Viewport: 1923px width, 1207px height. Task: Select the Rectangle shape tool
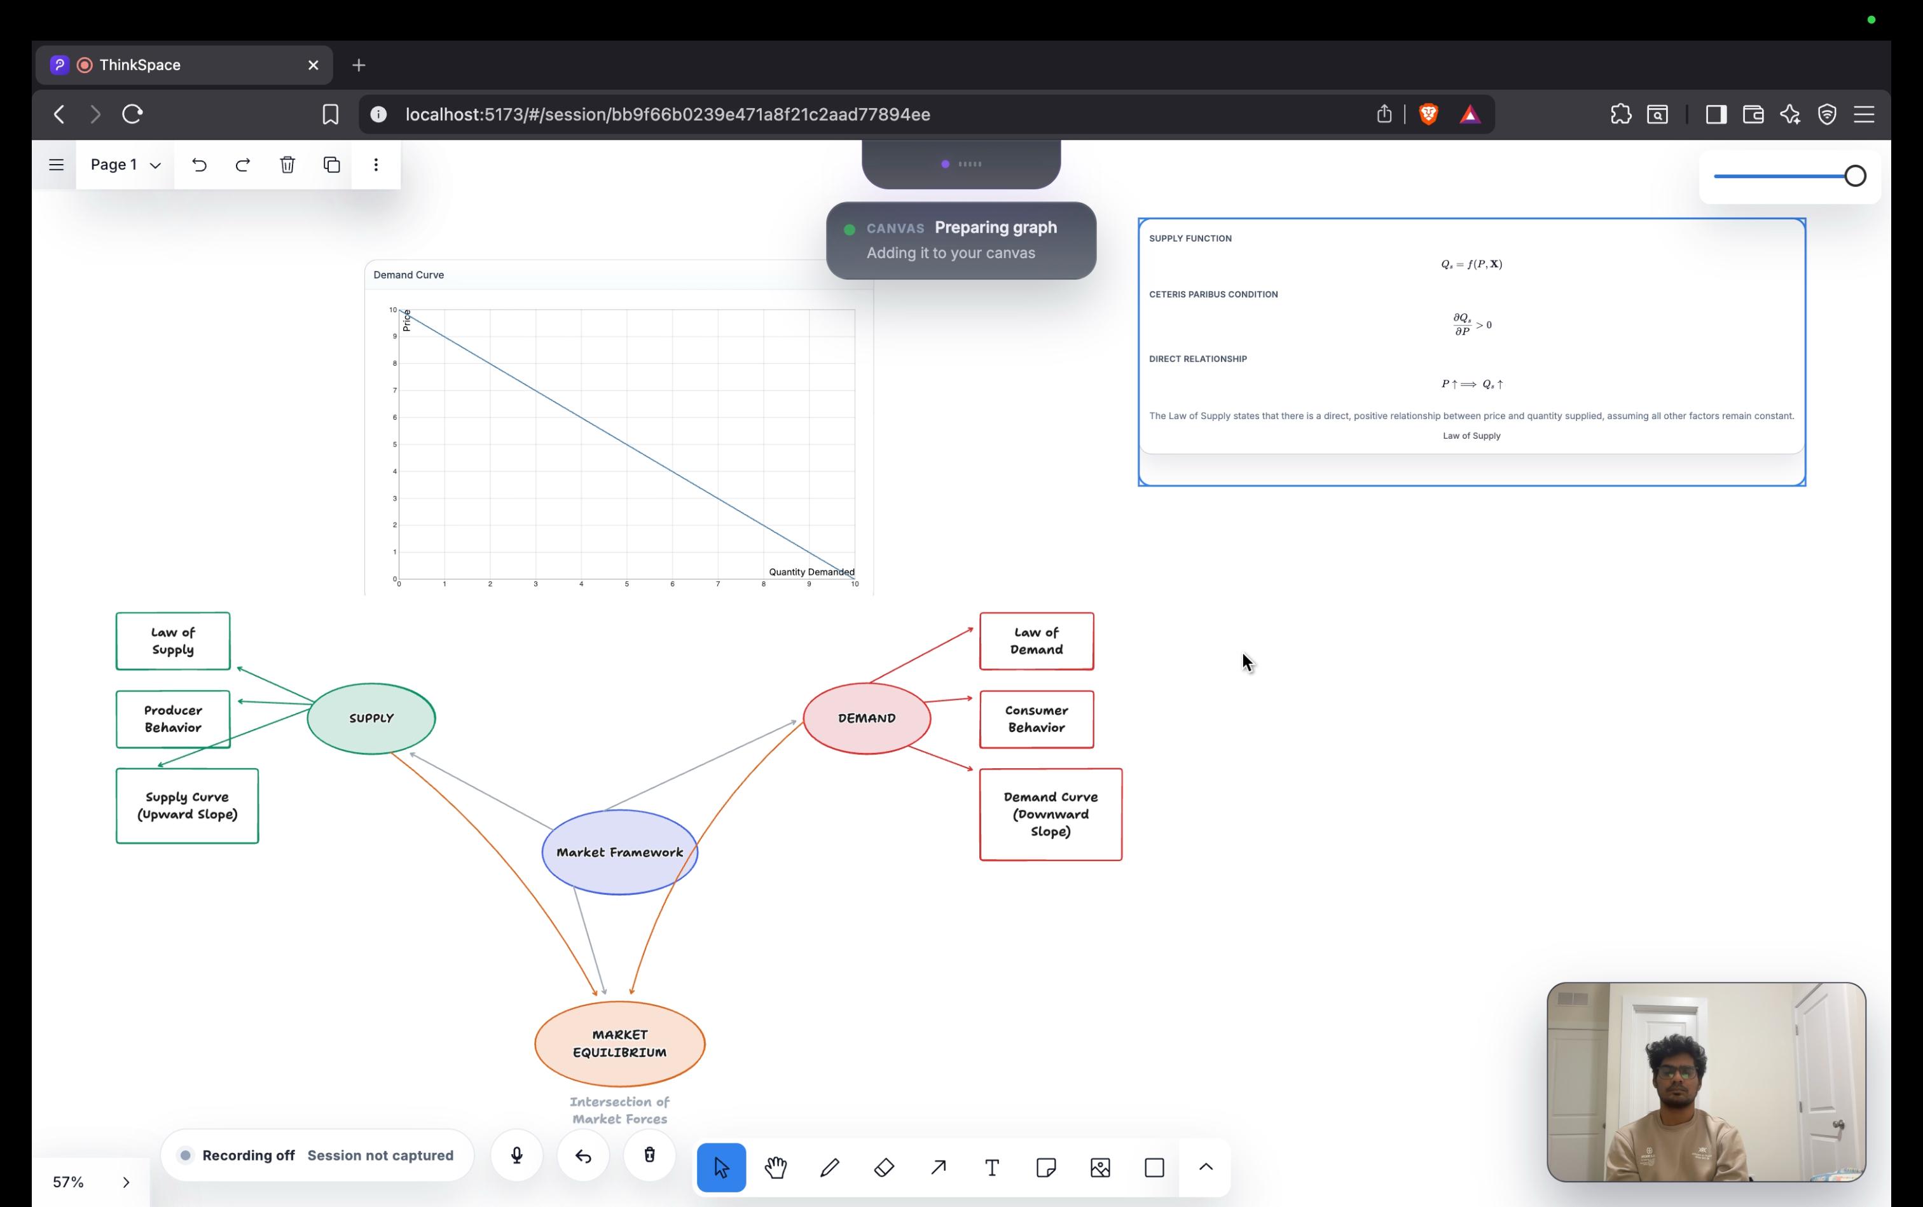pyautogui.click(x=1154, y=1168)
